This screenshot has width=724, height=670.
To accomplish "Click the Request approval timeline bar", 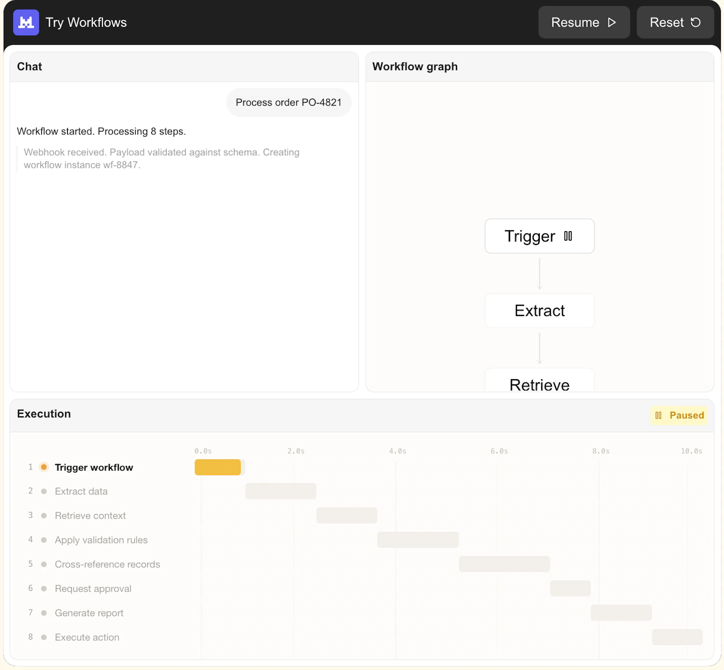I will (x=570, y=589).
